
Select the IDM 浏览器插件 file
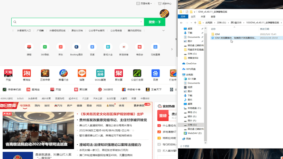235,38
